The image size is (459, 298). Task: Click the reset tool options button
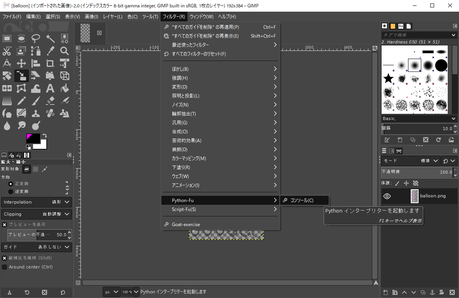(62, 292)
